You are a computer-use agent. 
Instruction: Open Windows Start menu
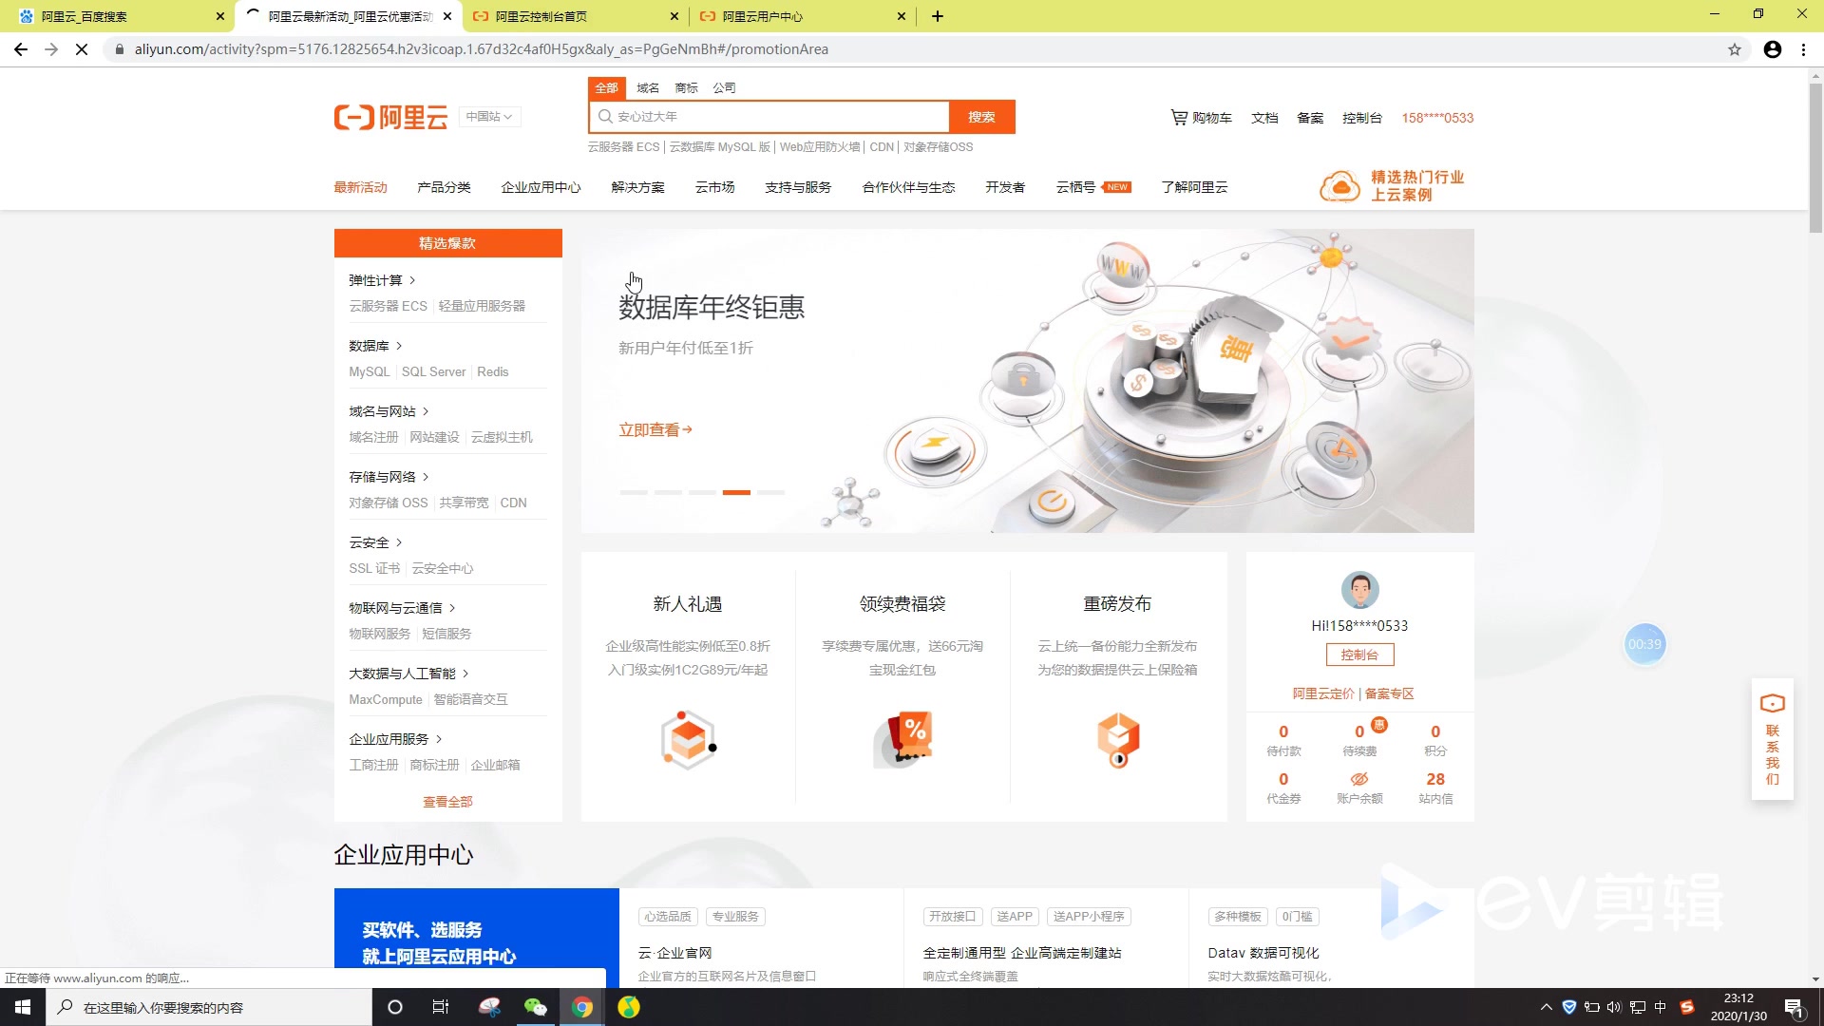pyautogui.click(x=23, y=1007)
